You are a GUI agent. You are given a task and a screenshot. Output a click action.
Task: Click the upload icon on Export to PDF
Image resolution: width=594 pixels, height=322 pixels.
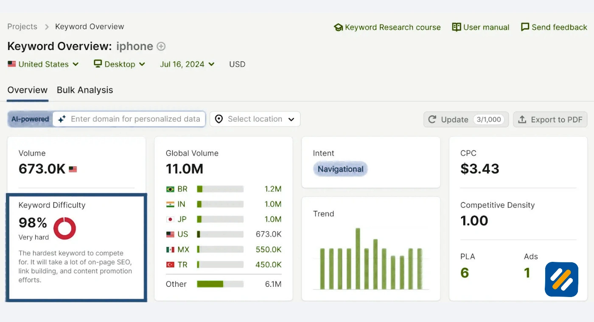tap(523, 119)
